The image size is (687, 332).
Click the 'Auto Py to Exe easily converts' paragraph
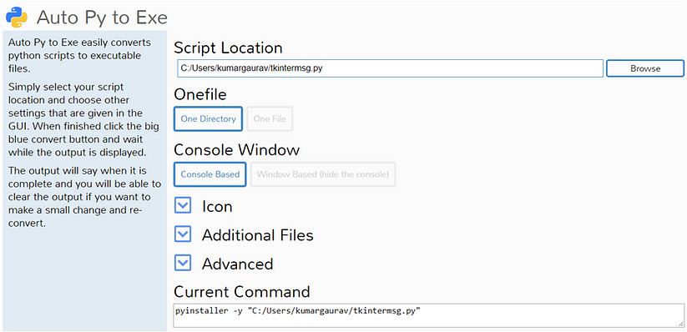tap(80, 56)
